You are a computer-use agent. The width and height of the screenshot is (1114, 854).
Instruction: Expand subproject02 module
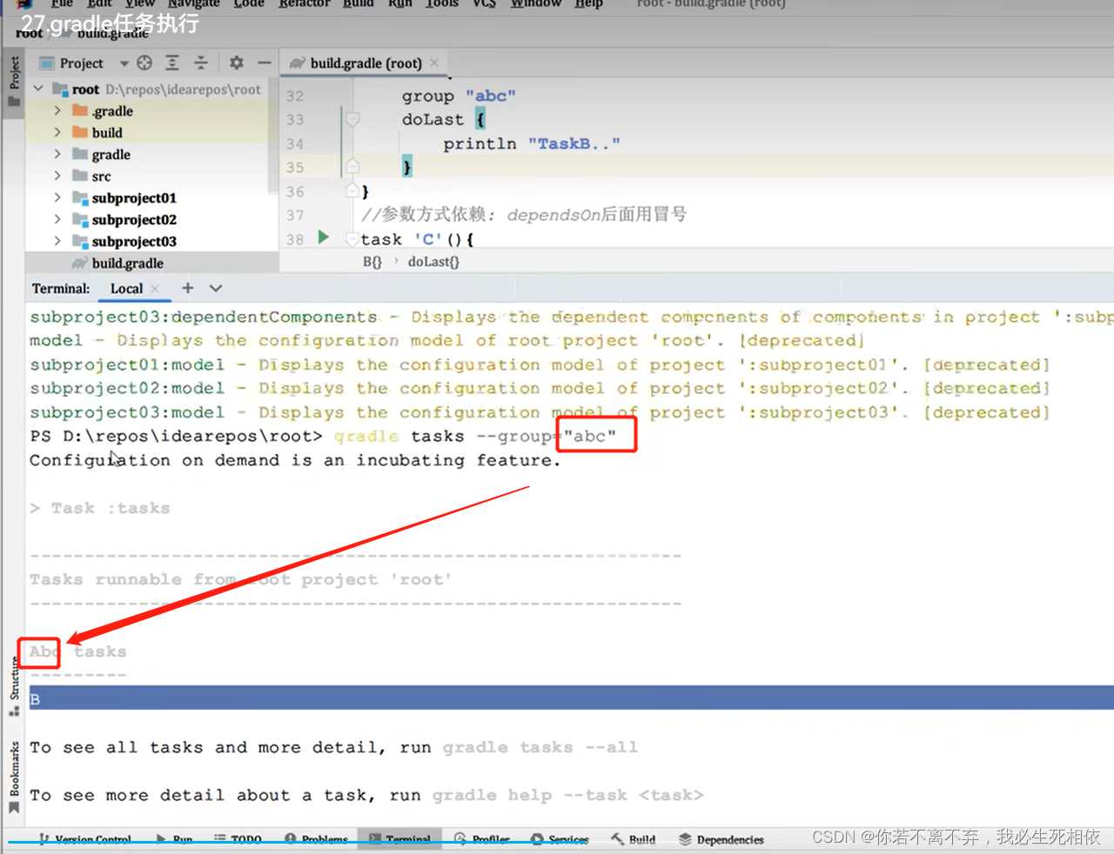tap(57, 219)
